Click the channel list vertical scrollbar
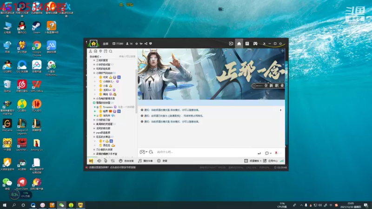This screenshot has width=372, height=209. (136, 91)
